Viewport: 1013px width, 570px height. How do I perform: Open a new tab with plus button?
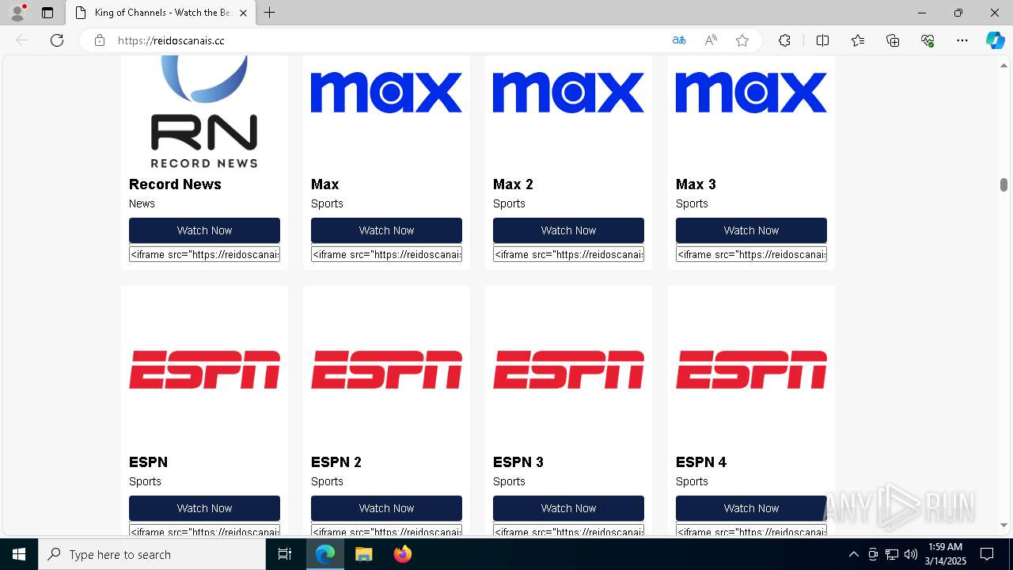click(269, 13)
